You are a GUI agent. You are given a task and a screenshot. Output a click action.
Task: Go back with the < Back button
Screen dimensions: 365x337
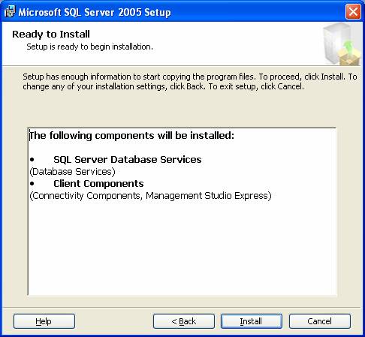184,321
